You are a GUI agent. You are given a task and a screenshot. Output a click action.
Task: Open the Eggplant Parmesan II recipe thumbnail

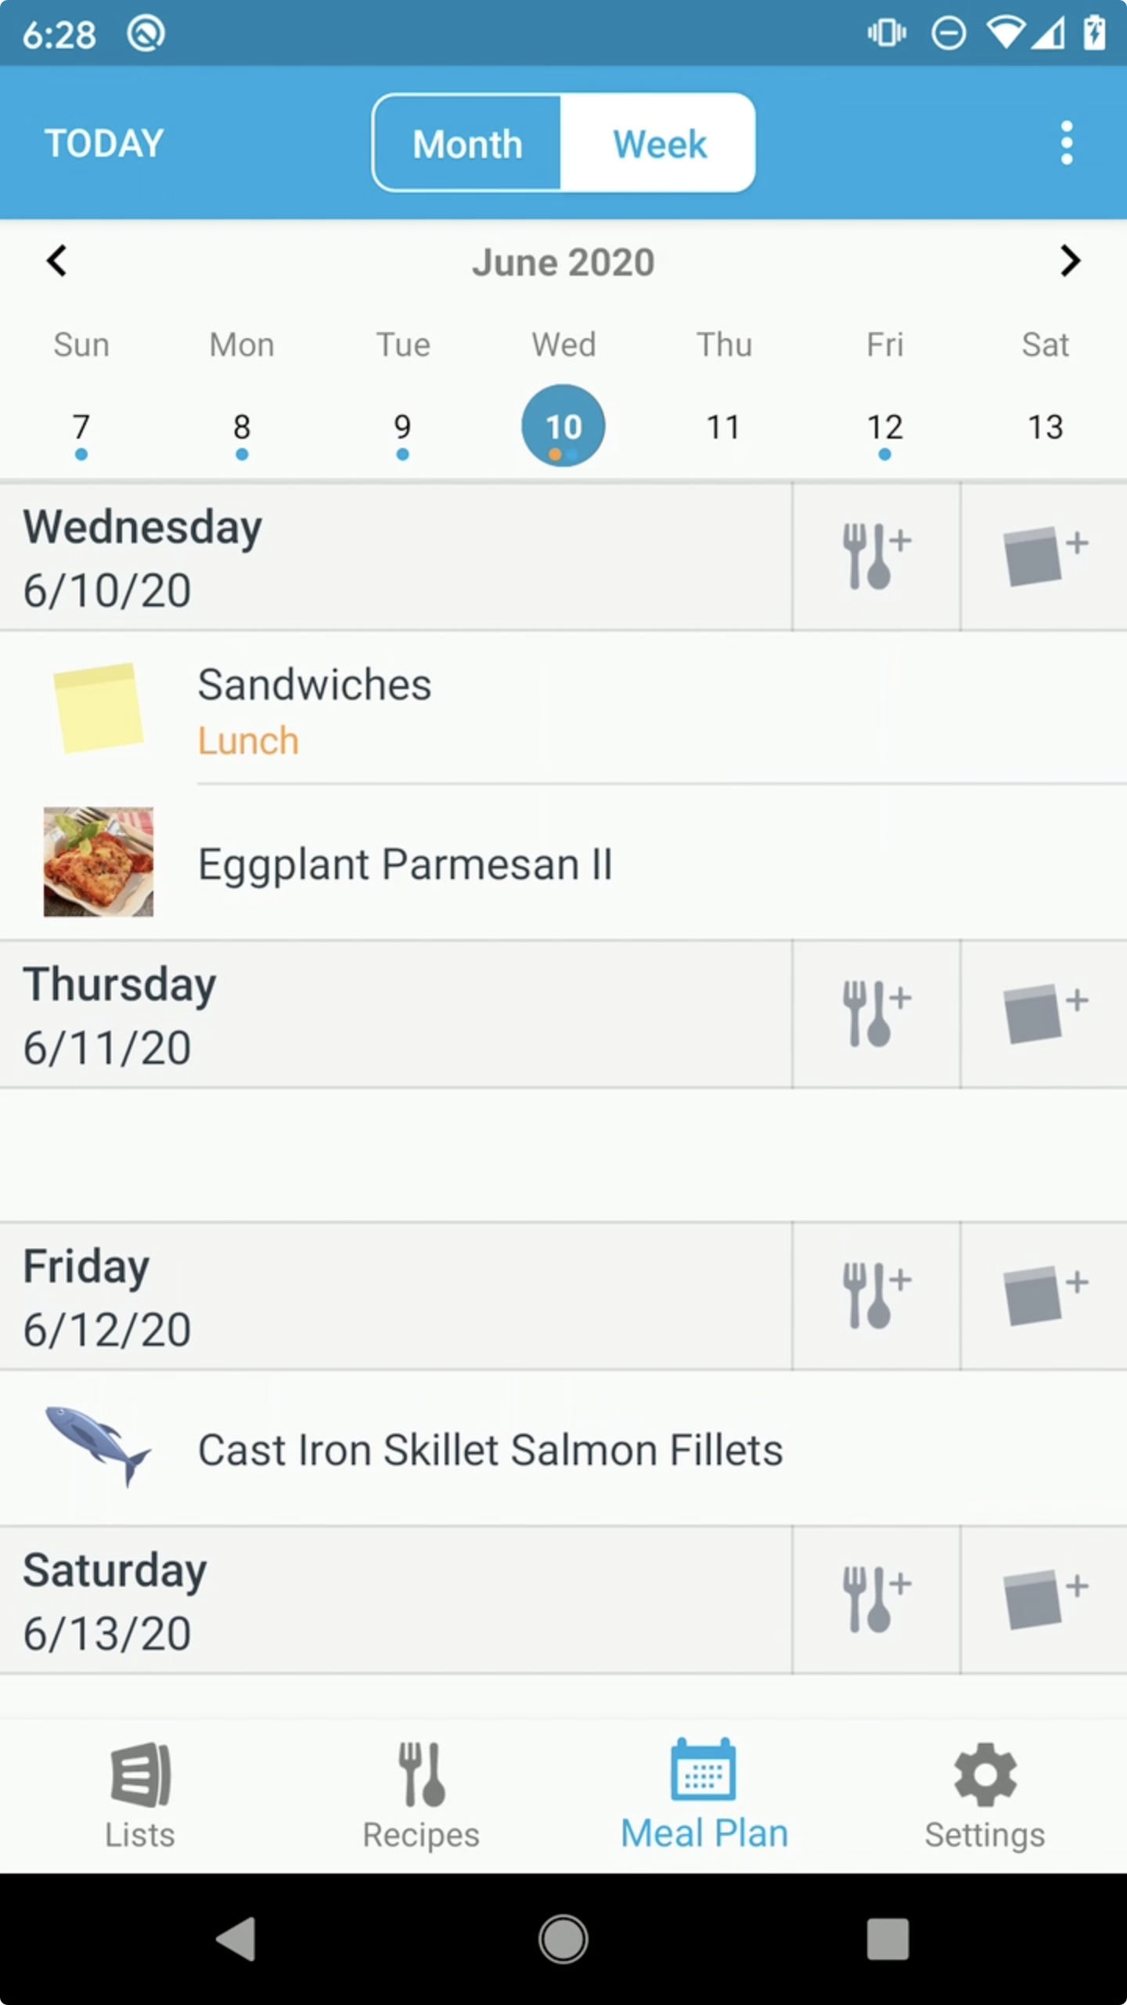coord(99,862)
